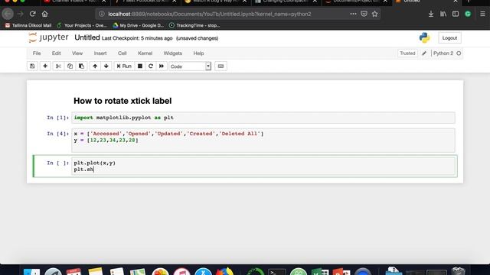Screen dimensions: 490x275
Task: Move selected cell down with the arrow icon
Action: pyautogui.click(x=106, y=66)
